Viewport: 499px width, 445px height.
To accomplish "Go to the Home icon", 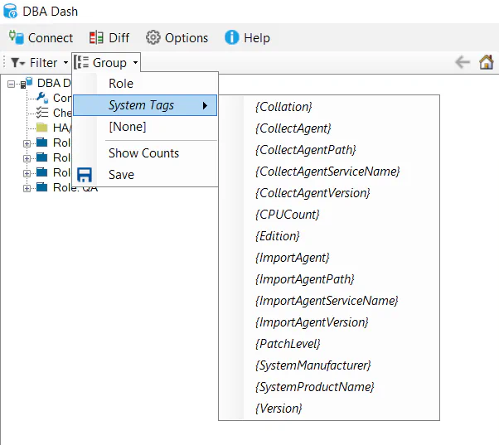I will point(487,62).
